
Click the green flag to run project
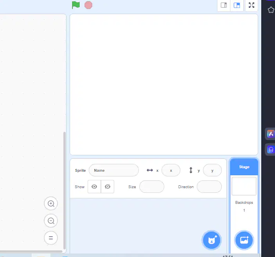(x=76, y=5)
